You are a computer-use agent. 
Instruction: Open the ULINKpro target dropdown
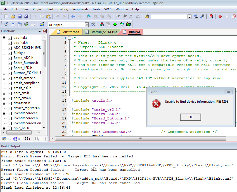(x=86, y=25)
